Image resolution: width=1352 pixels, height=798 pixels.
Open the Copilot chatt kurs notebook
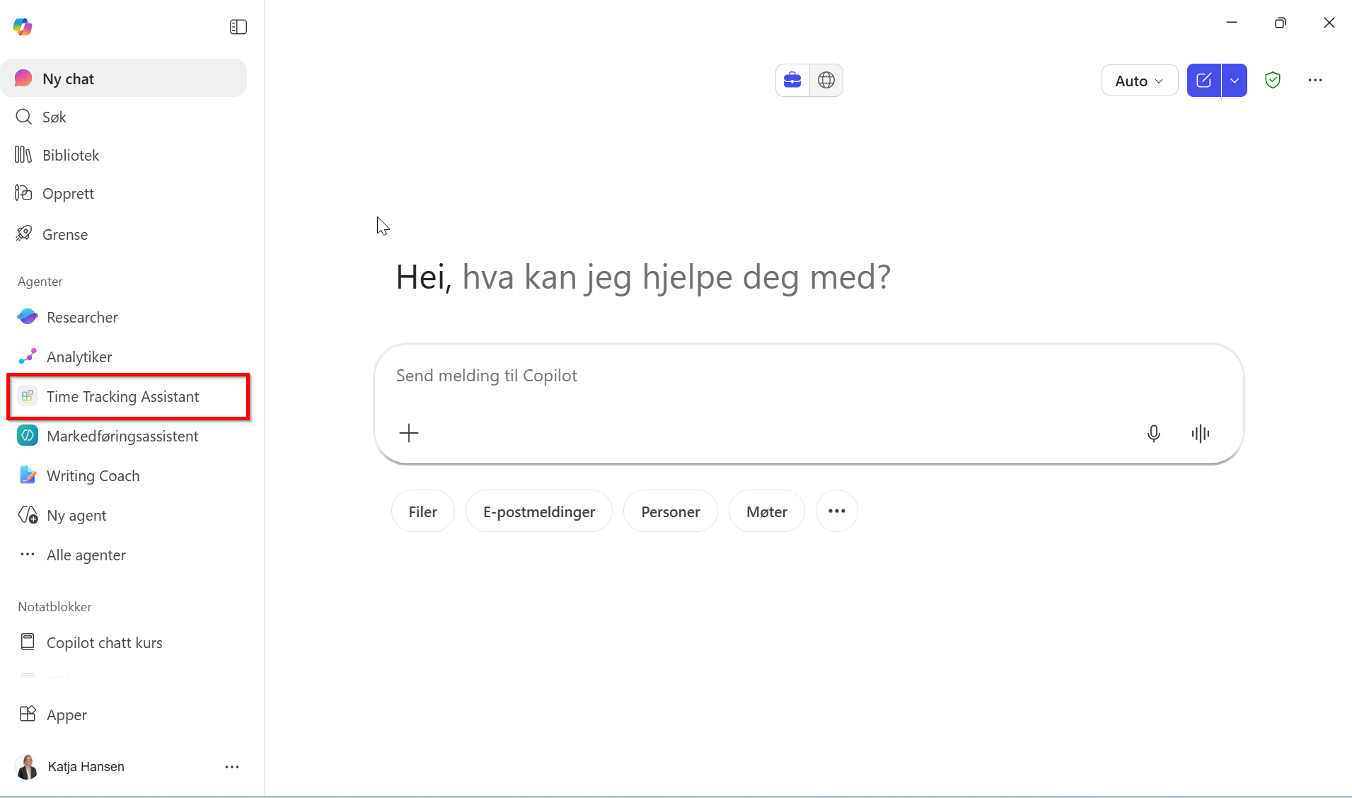tap(105, 642)
